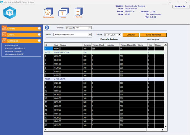The image size is (190, 135).
Task: Open the Reportes module icon
Action: 78,13
